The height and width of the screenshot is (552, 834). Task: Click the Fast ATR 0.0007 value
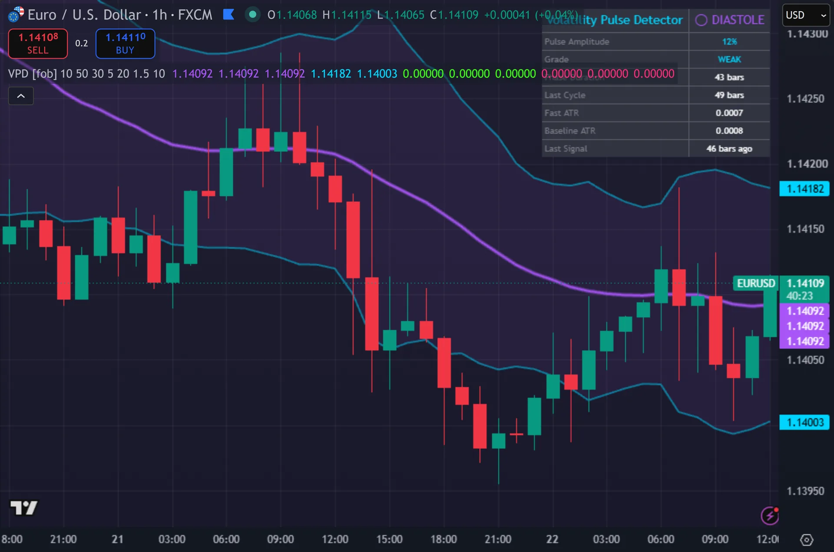[729, 113]
